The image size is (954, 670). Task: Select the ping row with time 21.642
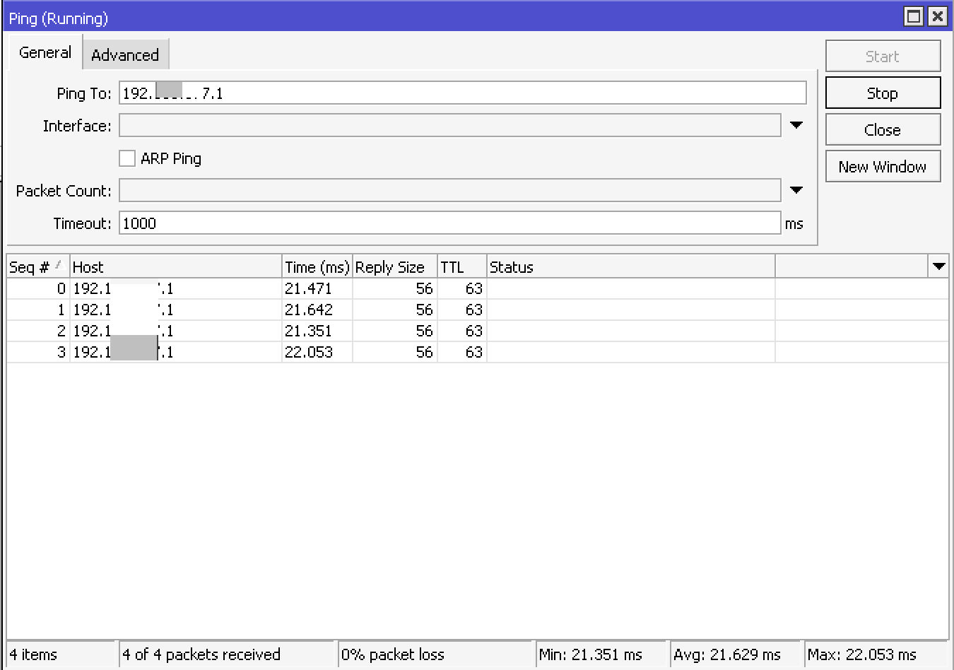pos(478,310)
